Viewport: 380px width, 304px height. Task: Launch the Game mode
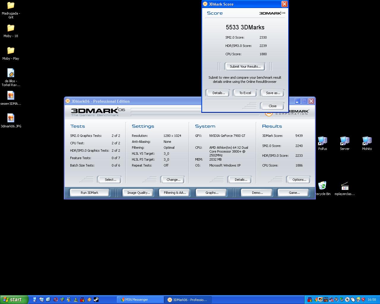coord(294,193)
